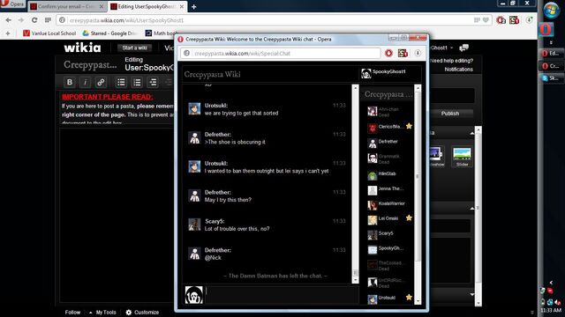The width and height of the screenshot is (565, 317).
Task: Expand the user account dropdown arrow in header
Action: tap(451, 48)
